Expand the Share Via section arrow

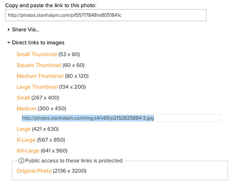point(9,30)
